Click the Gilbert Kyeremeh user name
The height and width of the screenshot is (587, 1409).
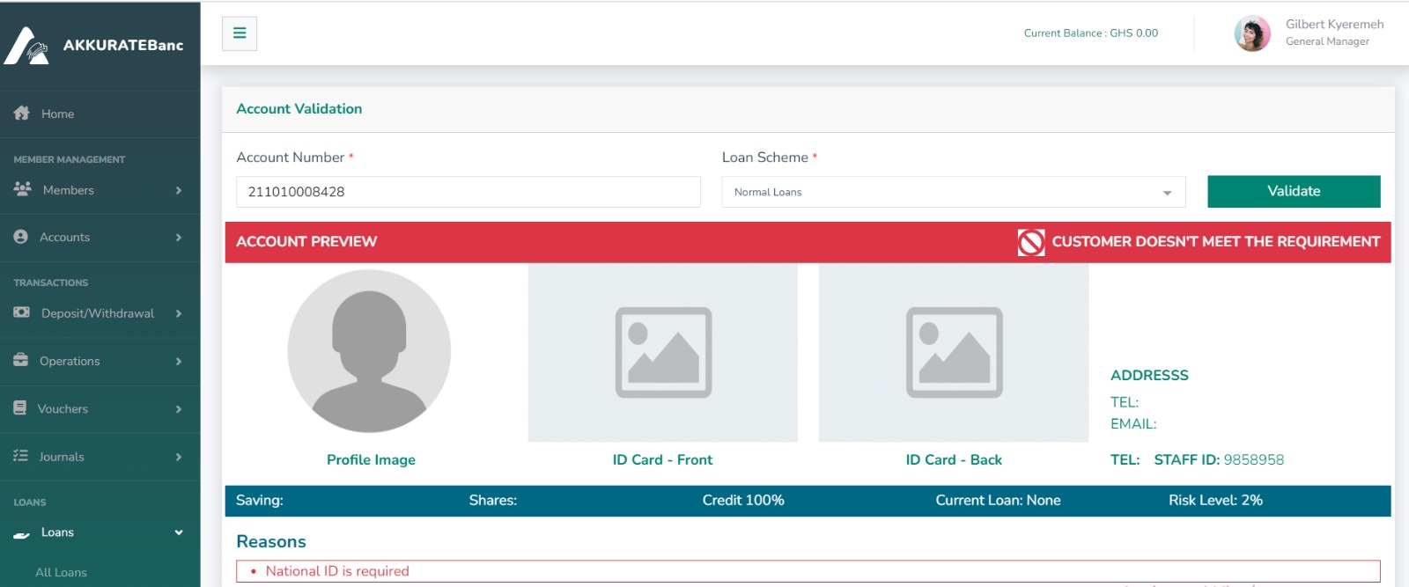(x=1334, y=25)
